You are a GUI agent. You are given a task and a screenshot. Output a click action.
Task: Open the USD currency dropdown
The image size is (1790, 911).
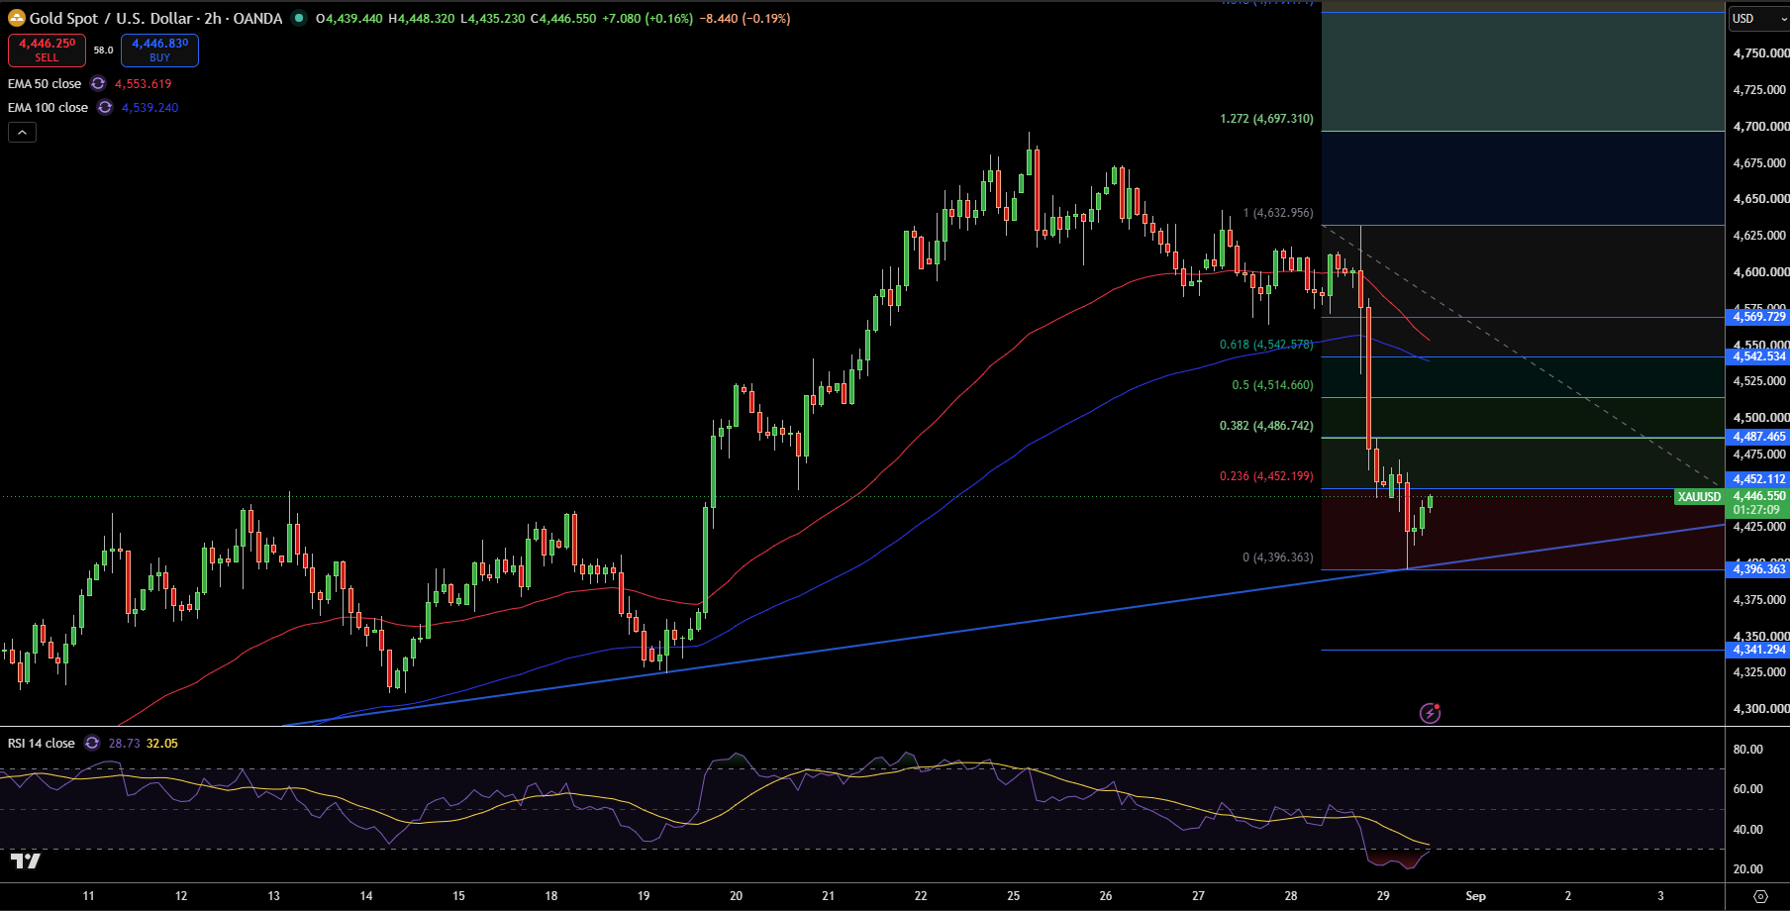1759,19
